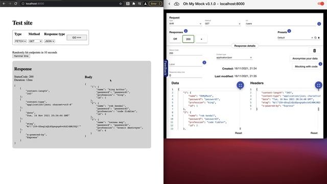Edit the request URL field
The width and height of the screenshot is (327, 184).
tap(281, 24)
